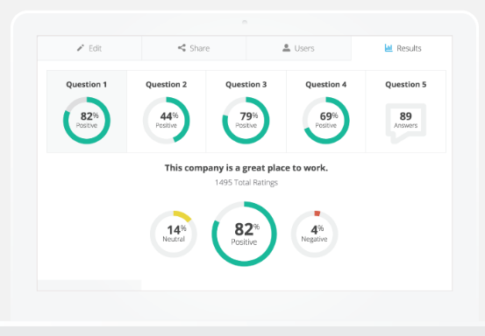
Task: Select the Results tab
Action: pyautogui.click(x=402, y=48)
